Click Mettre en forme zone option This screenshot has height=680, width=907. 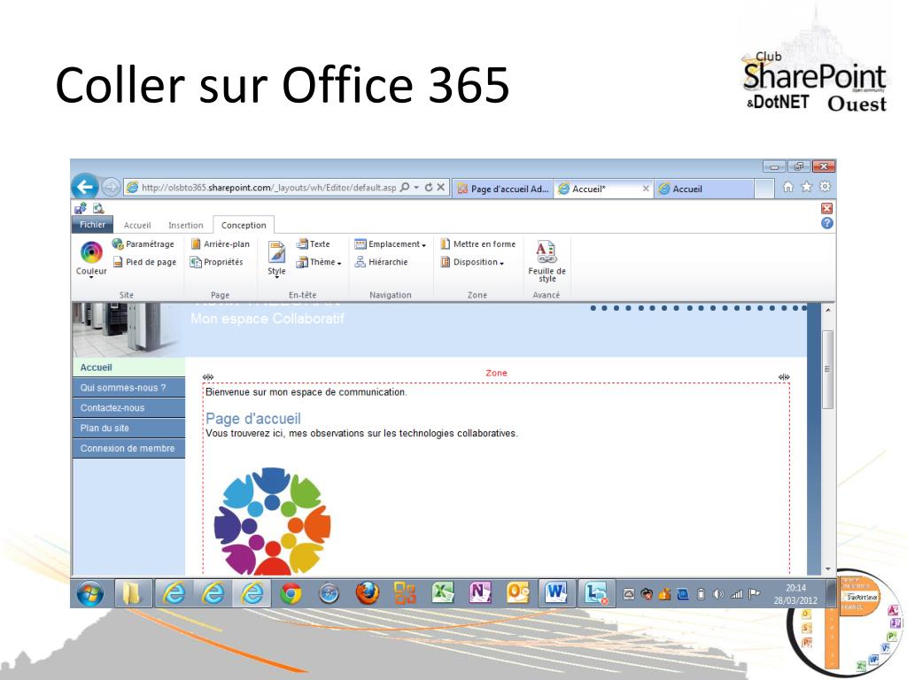point(477,244)
